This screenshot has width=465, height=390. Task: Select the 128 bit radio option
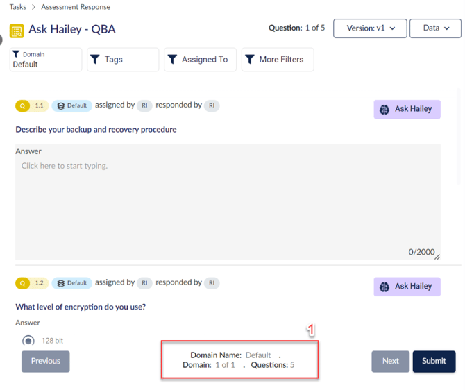(28, 341)
